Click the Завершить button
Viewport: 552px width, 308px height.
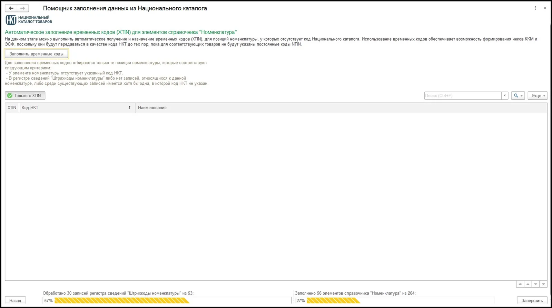[x=532, y=300]
